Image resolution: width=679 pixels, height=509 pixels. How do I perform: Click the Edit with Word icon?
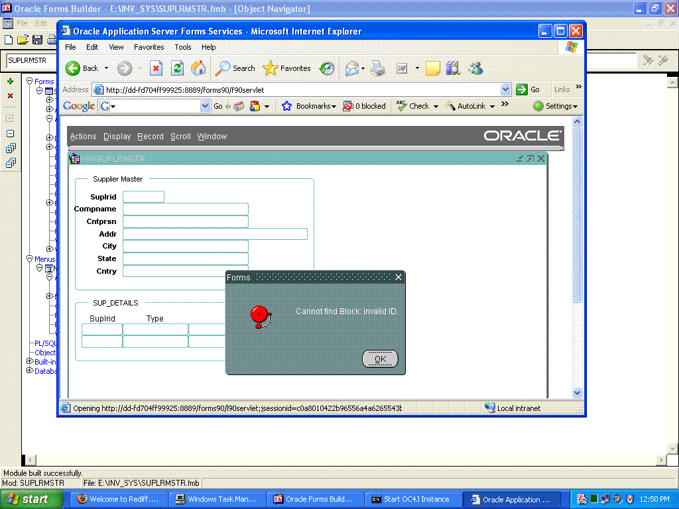[402, 68]
